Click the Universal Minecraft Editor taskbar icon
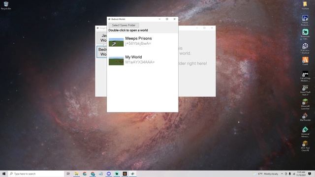Screen dimensions: 315x177 pyautogui.click(x=132, y=174)
